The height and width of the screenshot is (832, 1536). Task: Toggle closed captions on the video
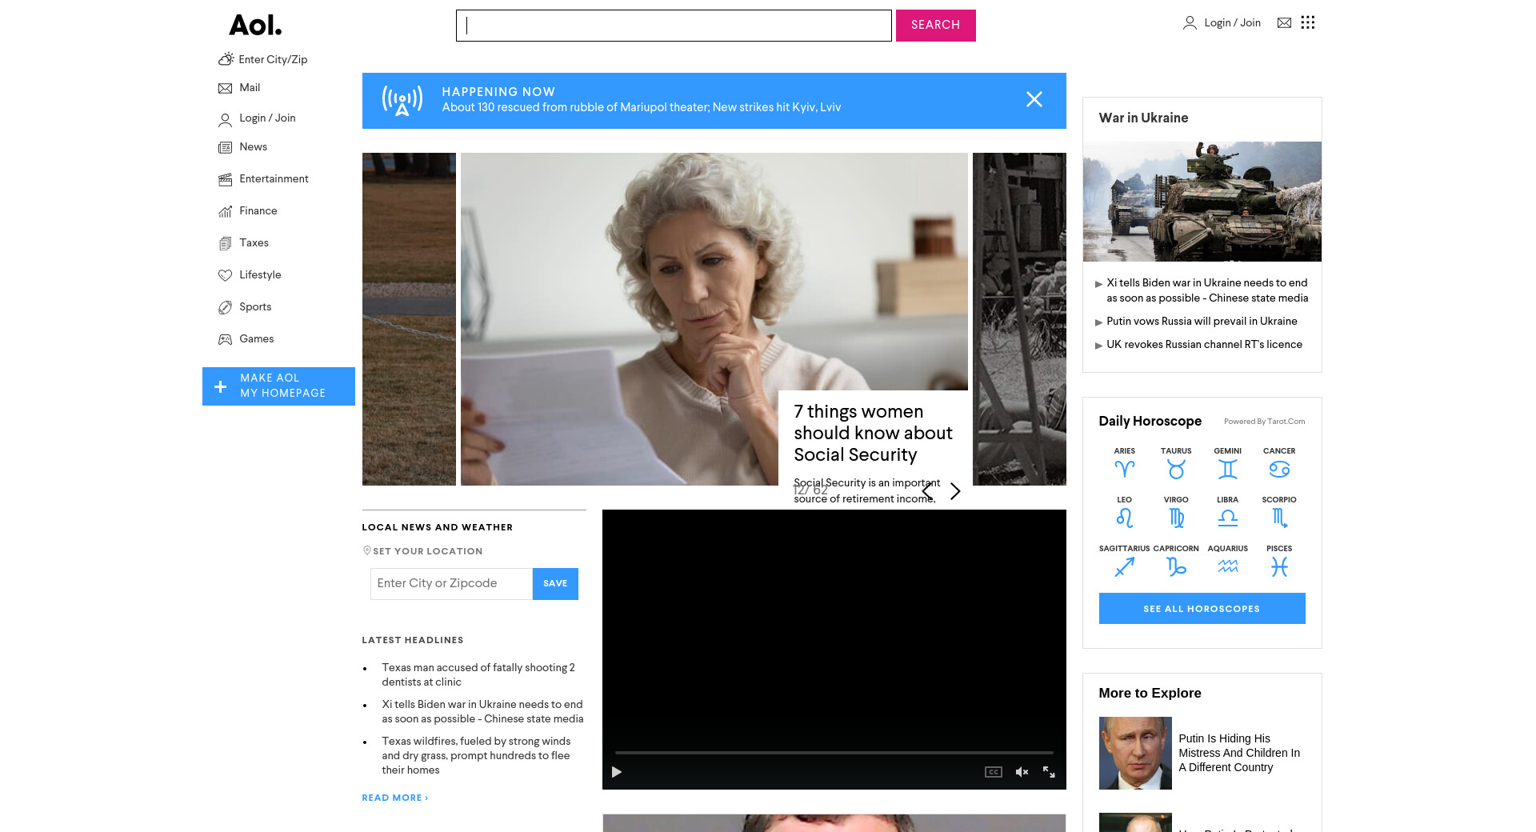994,772
